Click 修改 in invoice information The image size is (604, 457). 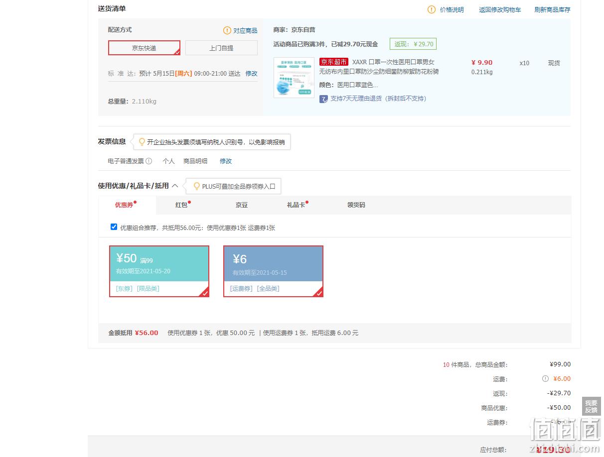[226, 161]
